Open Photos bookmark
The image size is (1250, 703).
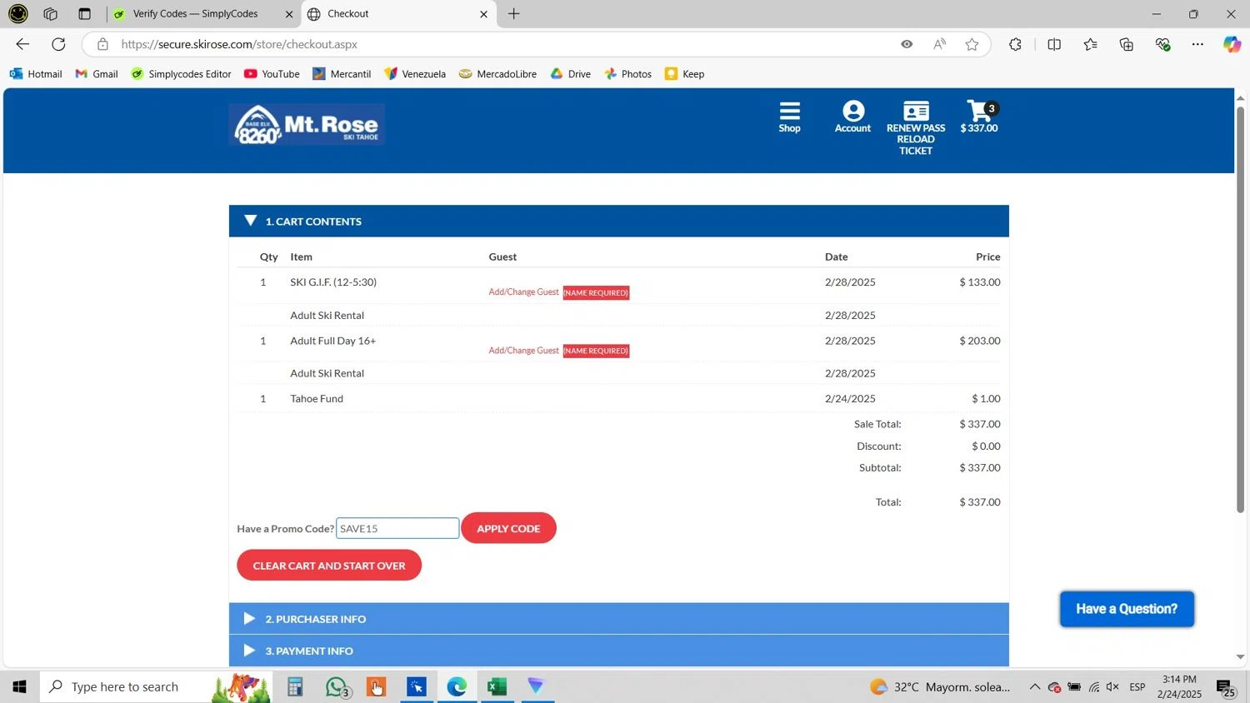[628, 73]
